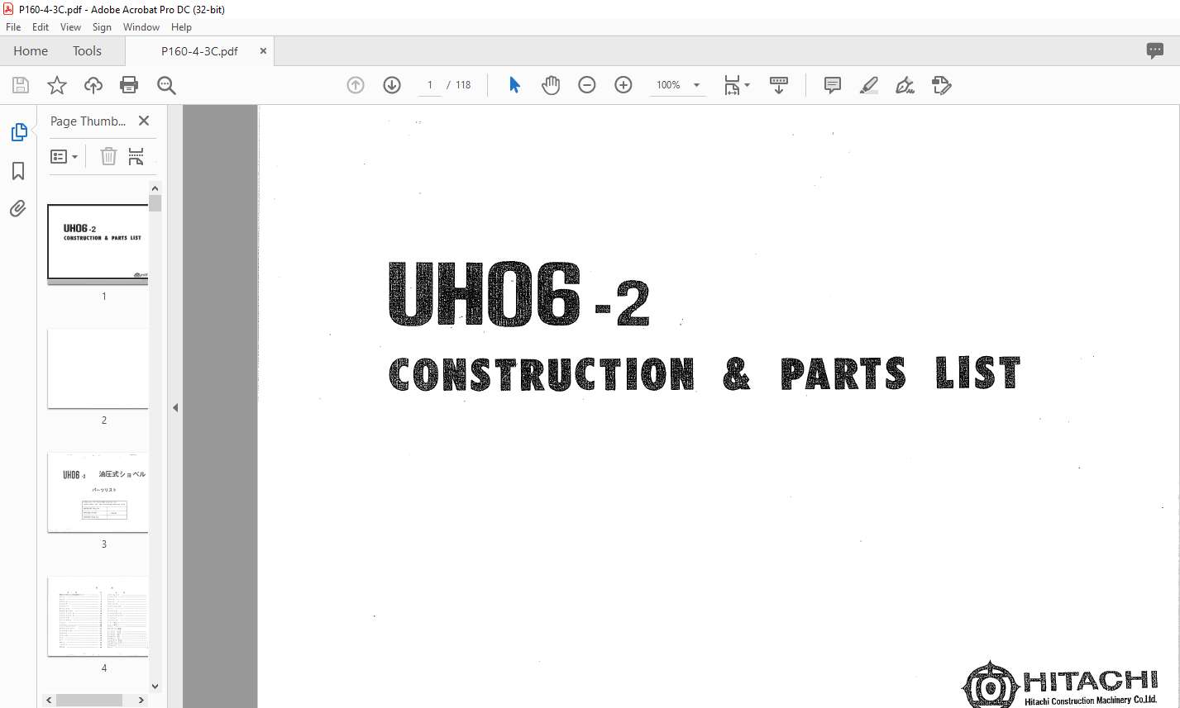Open the View menu

point(71,27)
